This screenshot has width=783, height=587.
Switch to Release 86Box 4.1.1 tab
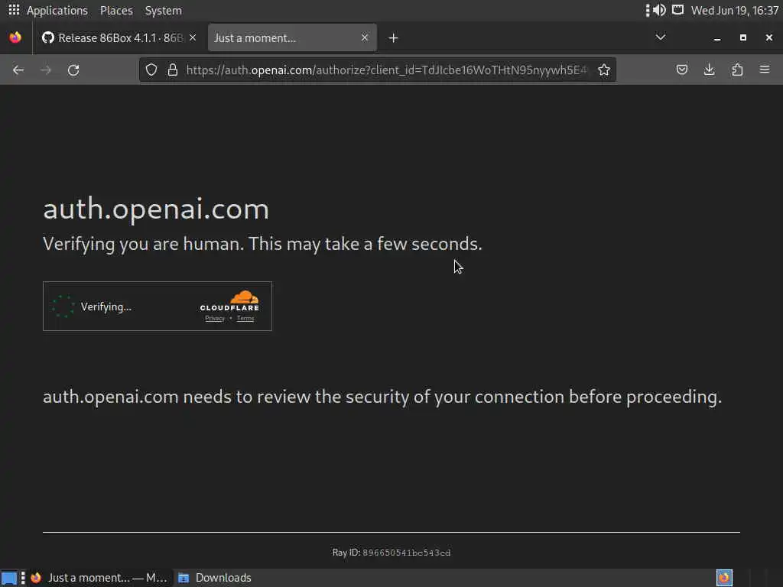coord(119,38)
